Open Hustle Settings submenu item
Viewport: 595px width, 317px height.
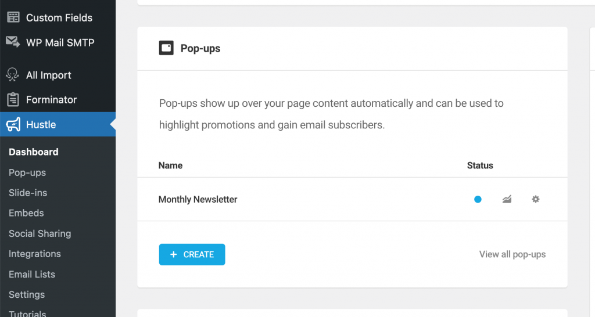27,294
